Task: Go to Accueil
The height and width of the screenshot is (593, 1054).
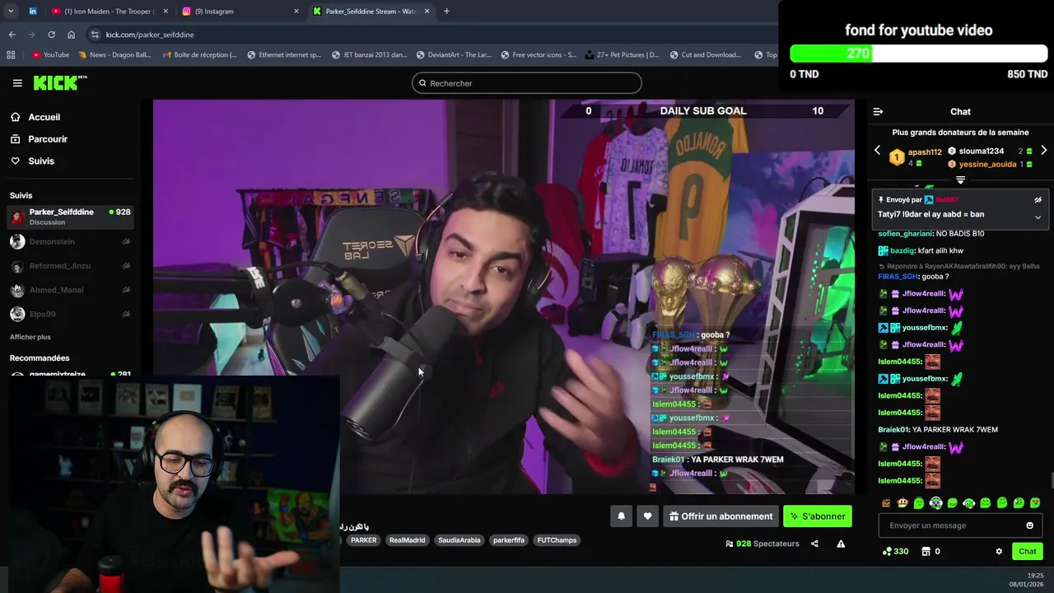Action: tap(36, 117)
